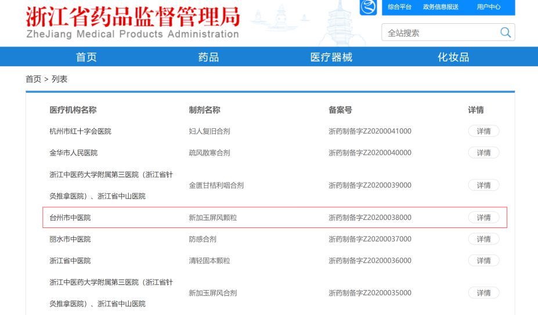Viewport: 538px width, 315px height.
Task: Open the 政务信息报送 link
Action: click(x=440, y=7)
